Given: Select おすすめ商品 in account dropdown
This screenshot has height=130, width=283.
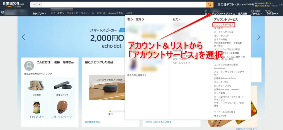Looking at the screenshot, I should 220,39.
